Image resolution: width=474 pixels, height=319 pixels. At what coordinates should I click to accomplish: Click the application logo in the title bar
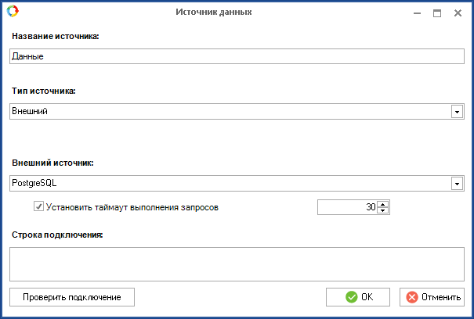pyautogui.click(x=13, y=11)
